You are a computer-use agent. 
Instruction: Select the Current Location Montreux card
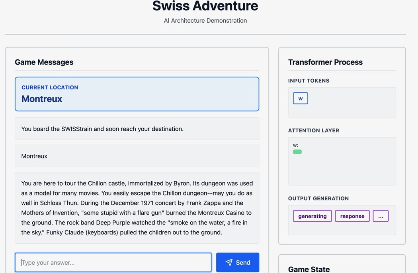coord(137,94)
